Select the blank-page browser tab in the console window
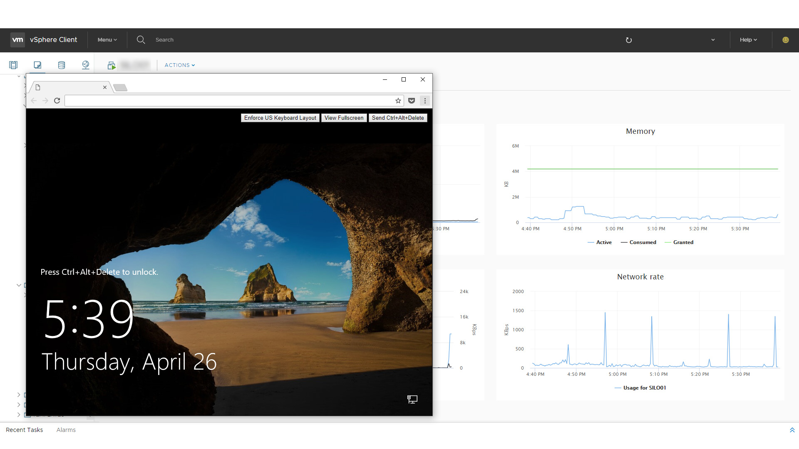This screenshot has height=449, width=799. (70, 87)
